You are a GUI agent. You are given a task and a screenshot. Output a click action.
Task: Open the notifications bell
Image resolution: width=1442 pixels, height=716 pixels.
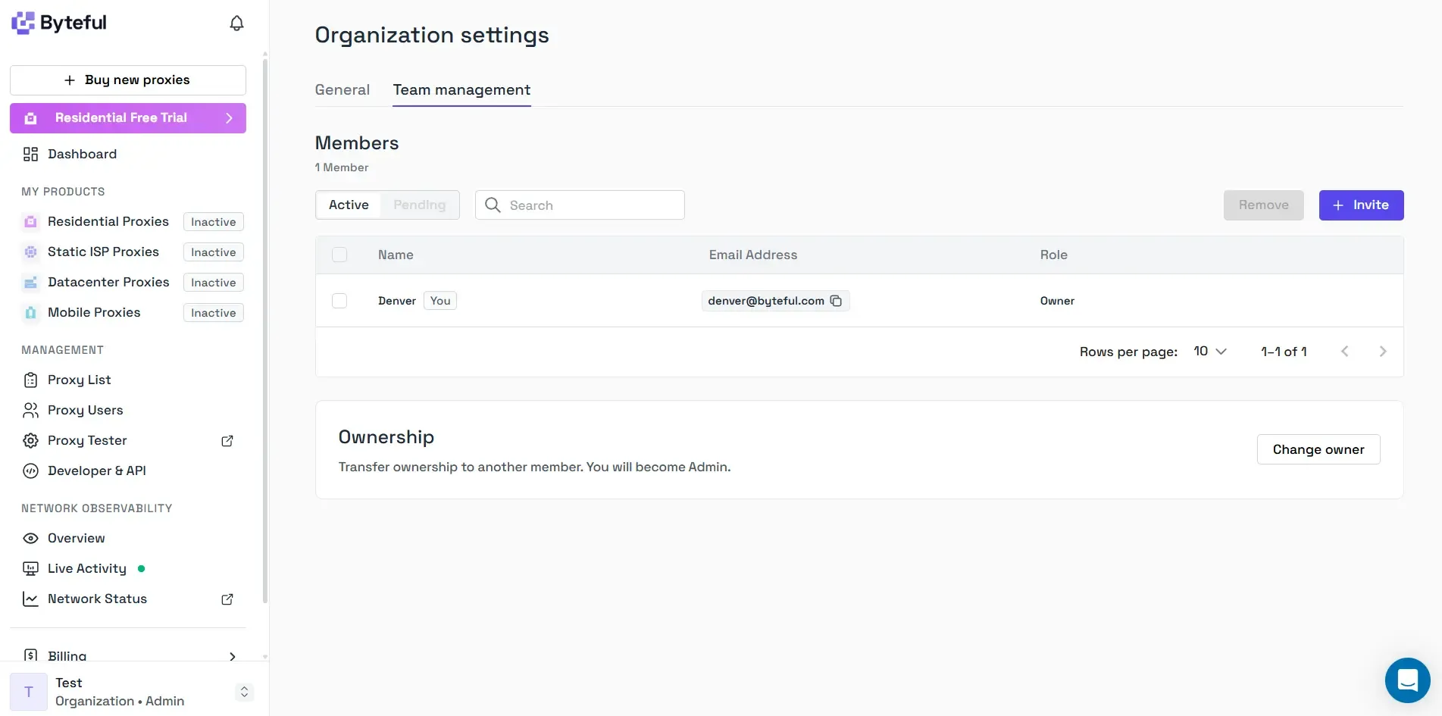point(236,23)
